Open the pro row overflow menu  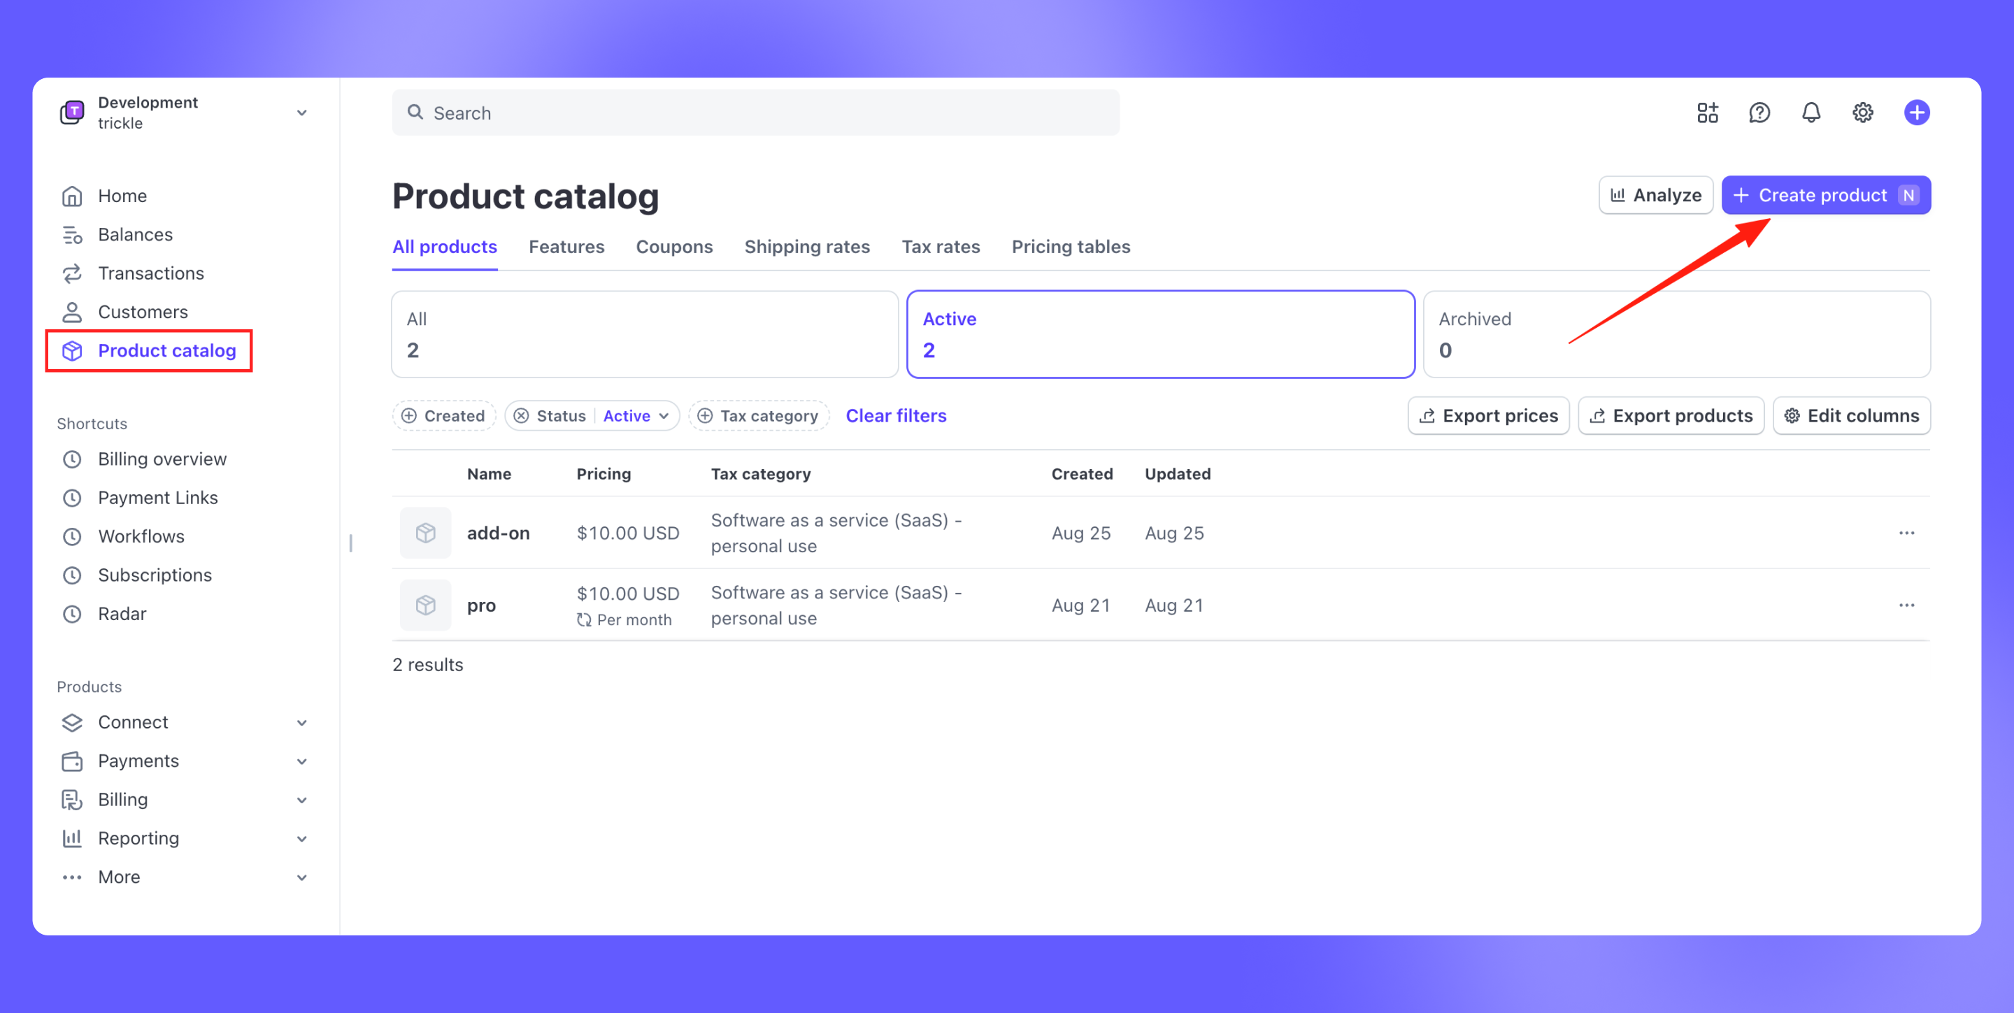click(x=1906, y=605)
